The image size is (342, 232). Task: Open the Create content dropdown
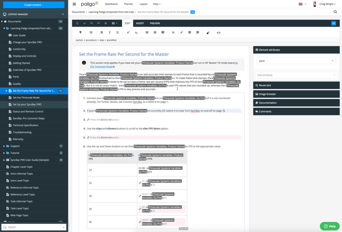(x=34, y=5)
